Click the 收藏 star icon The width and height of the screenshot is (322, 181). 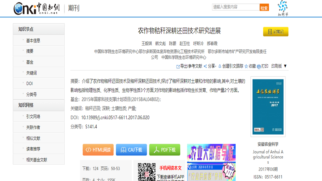(x=246, y=66)
